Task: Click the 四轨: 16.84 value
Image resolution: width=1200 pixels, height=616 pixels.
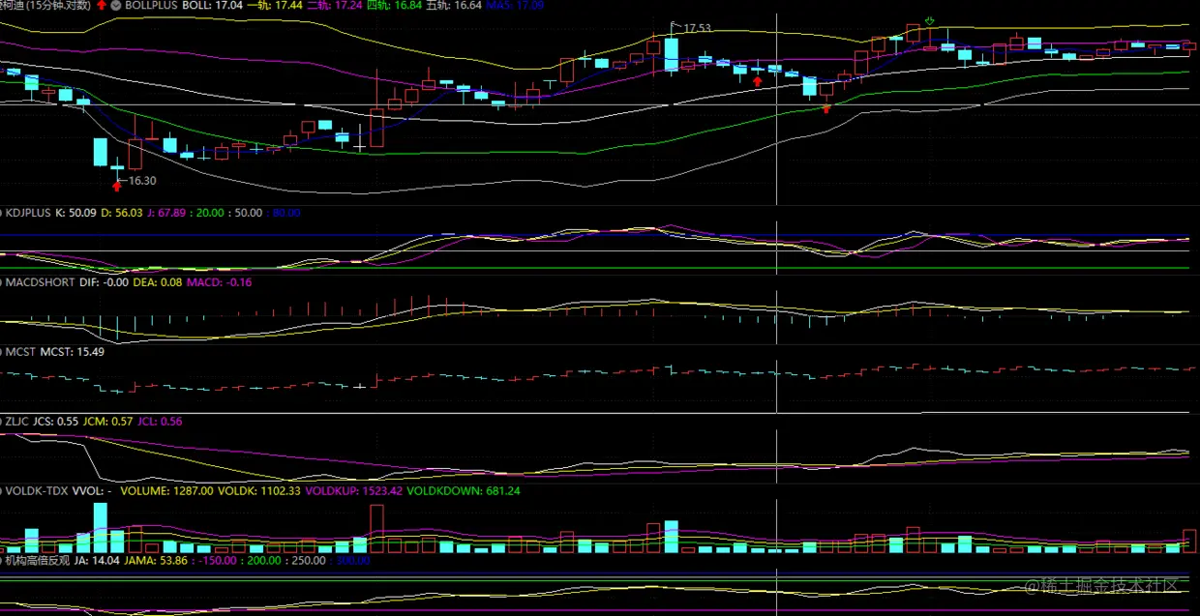Action: [x=394, y=5]
